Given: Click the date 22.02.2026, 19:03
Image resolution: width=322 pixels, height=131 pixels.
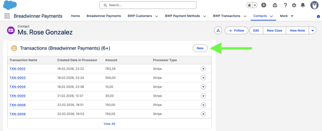Looking at the screenshot, I should [x=70, y=114].
